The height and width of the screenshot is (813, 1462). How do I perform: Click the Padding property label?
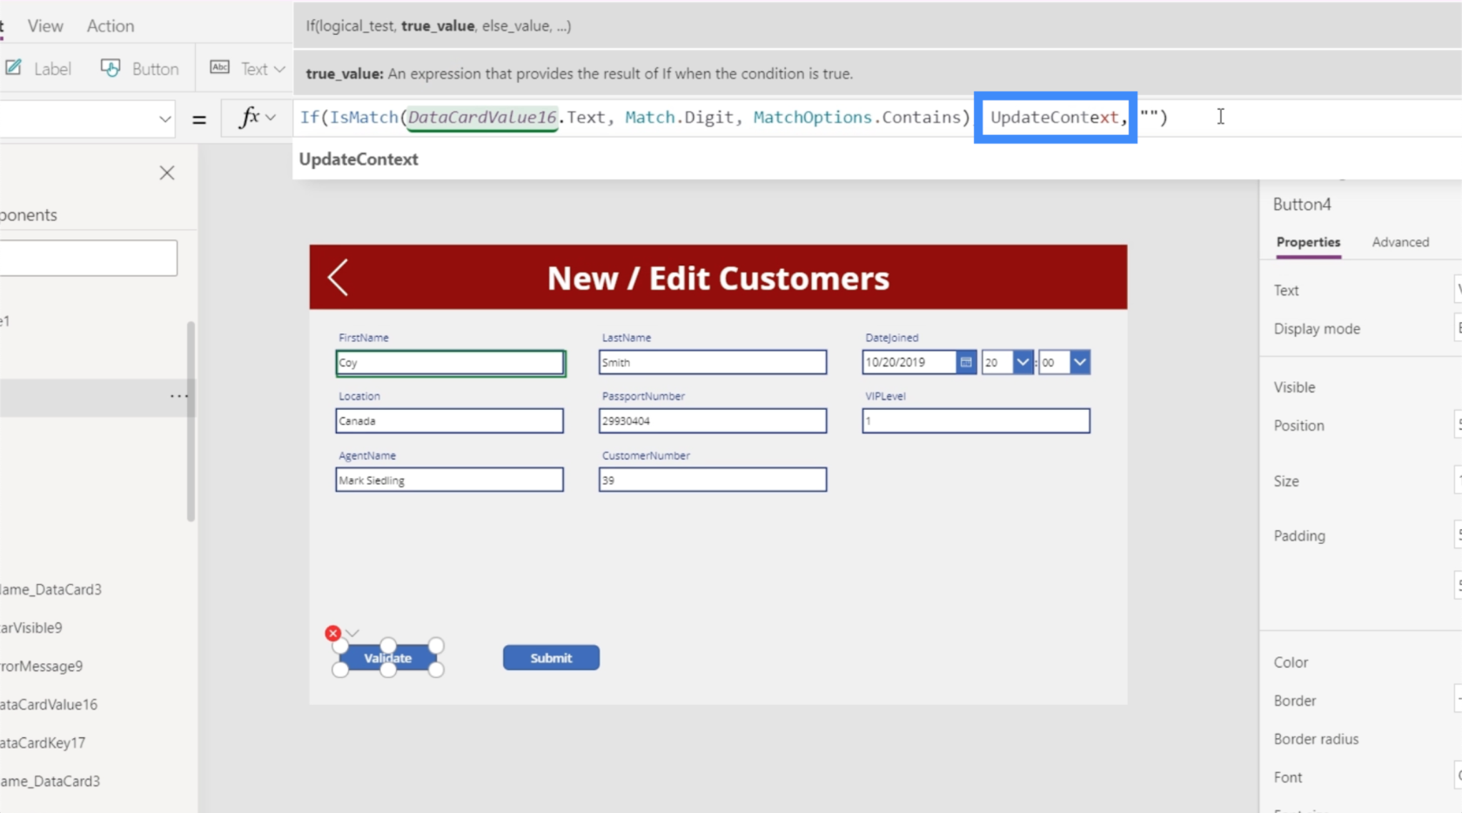[x=1299, y=536]
